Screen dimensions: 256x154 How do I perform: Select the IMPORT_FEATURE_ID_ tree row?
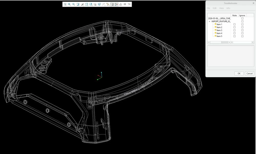(x=221, y=21)
